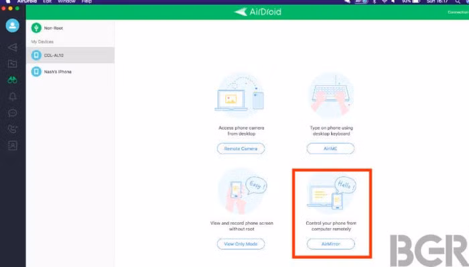This screenshot has width=469, height=267.
Task: Open the contacts icon in sidebar
Action: click(13, 146)
